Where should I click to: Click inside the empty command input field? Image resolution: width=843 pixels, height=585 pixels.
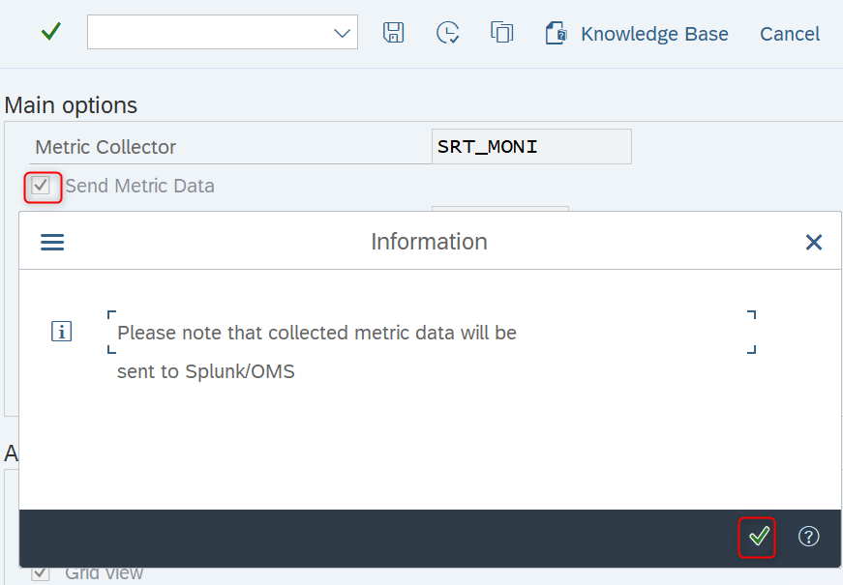(x=209, y=32)
